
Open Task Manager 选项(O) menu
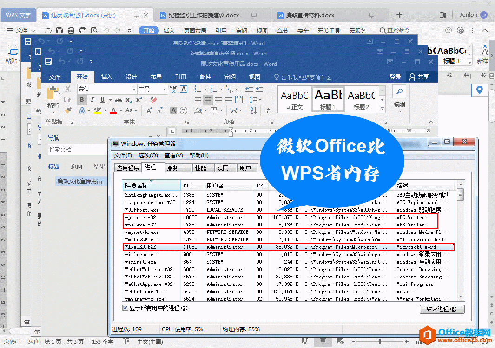[x=148, y=155]
